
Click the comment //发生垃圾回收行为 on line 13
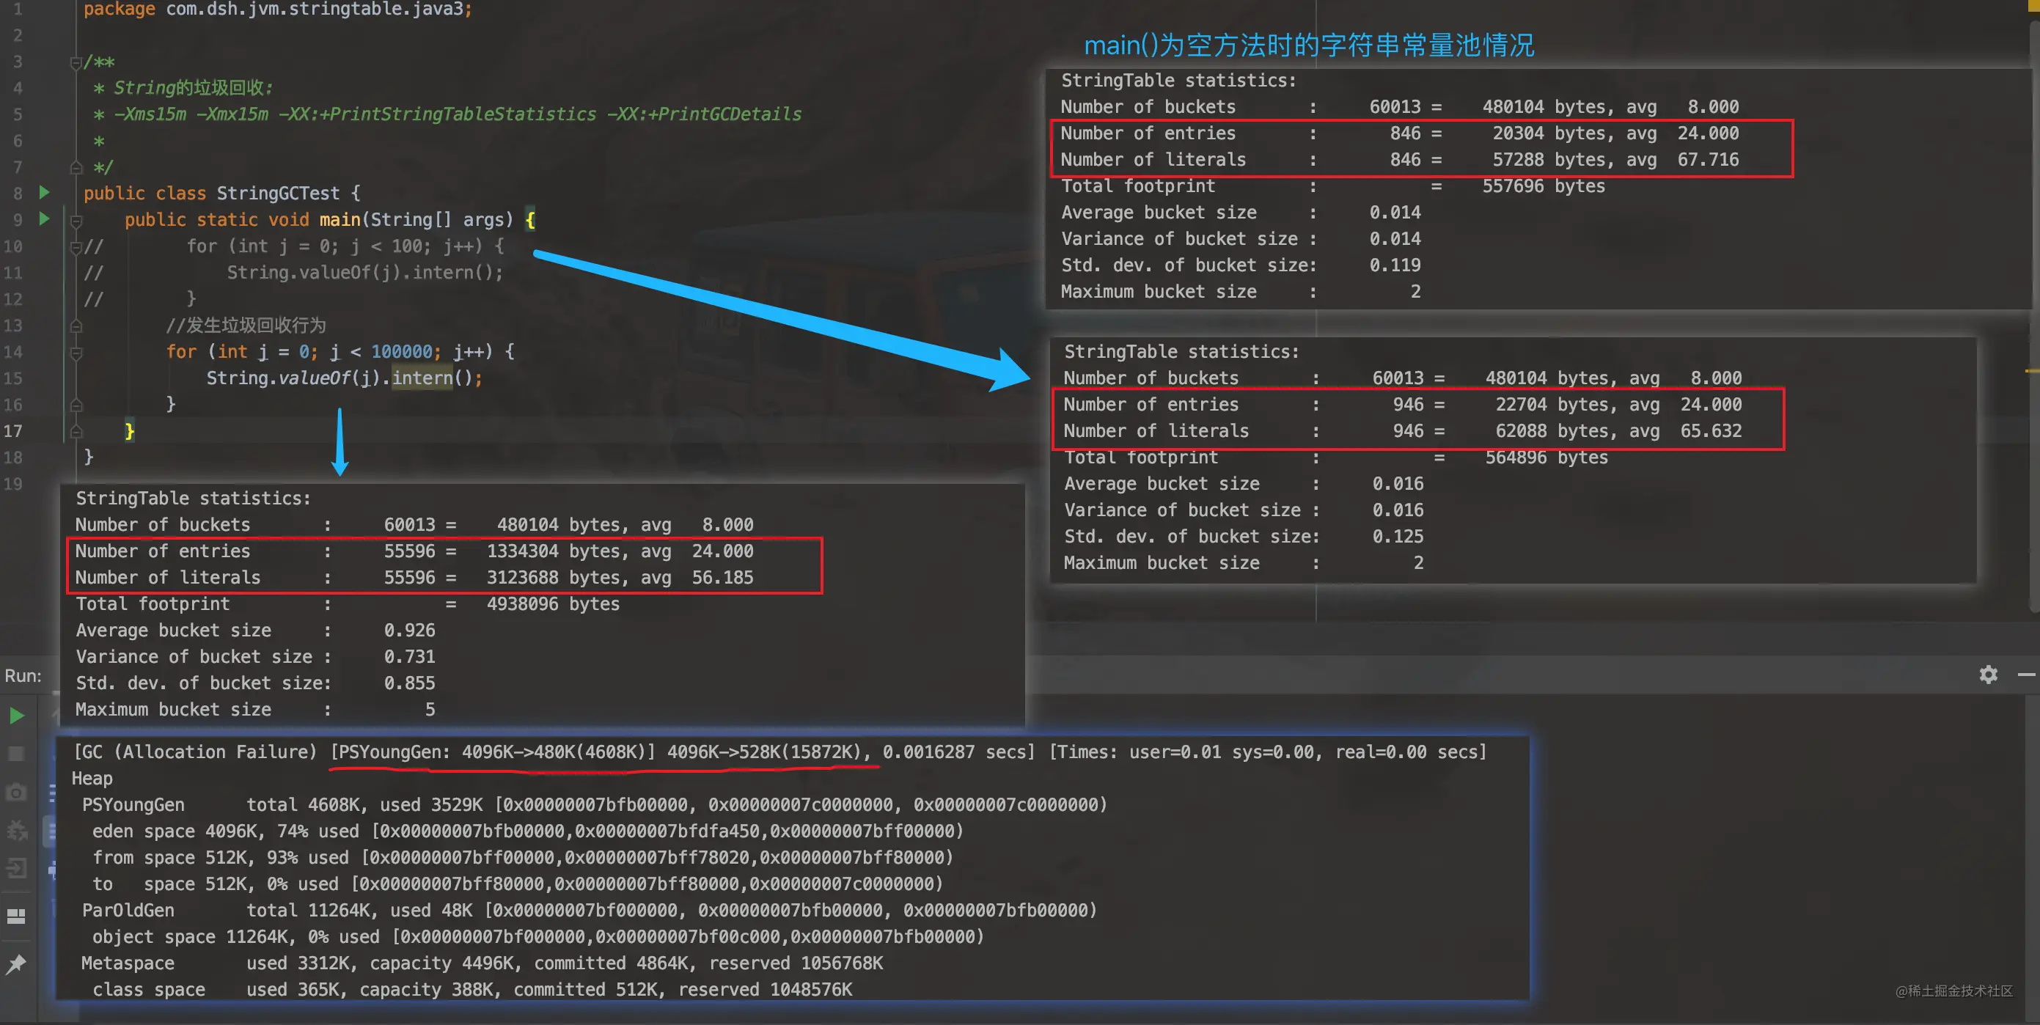pos(246,326)
